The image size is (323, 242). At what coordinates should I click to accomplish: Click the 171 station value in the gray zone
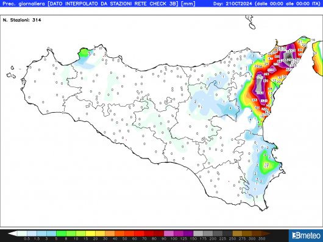pyautogui.click(x=260, y=77)
